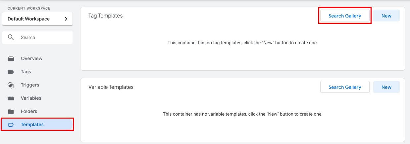The height and width of the screenshot is (144, 410).
Task: Open the Folders section
Action: (37, 111)
